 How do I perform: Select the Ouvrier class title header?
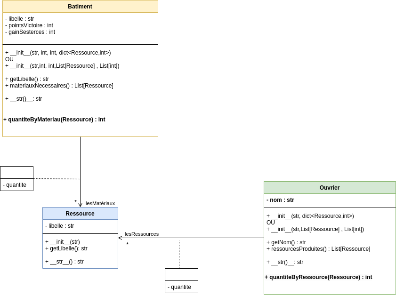point(330,188)
